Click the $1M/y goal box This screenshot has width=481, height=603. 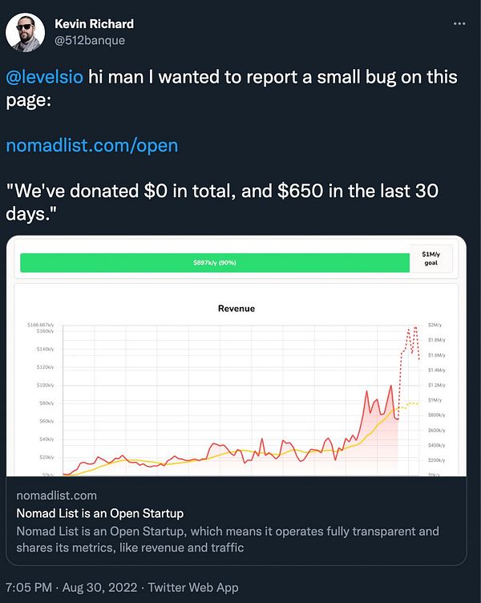click(x=430, y=258)
